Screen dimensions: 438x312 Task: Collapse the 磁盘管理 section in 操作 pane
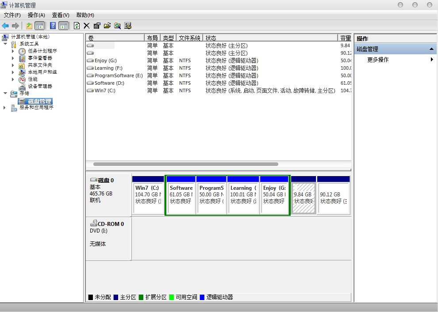coord(432,49)
